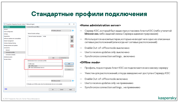Click the <Offline mode> profile icon
178x102 pixels.
click(29, 66)
